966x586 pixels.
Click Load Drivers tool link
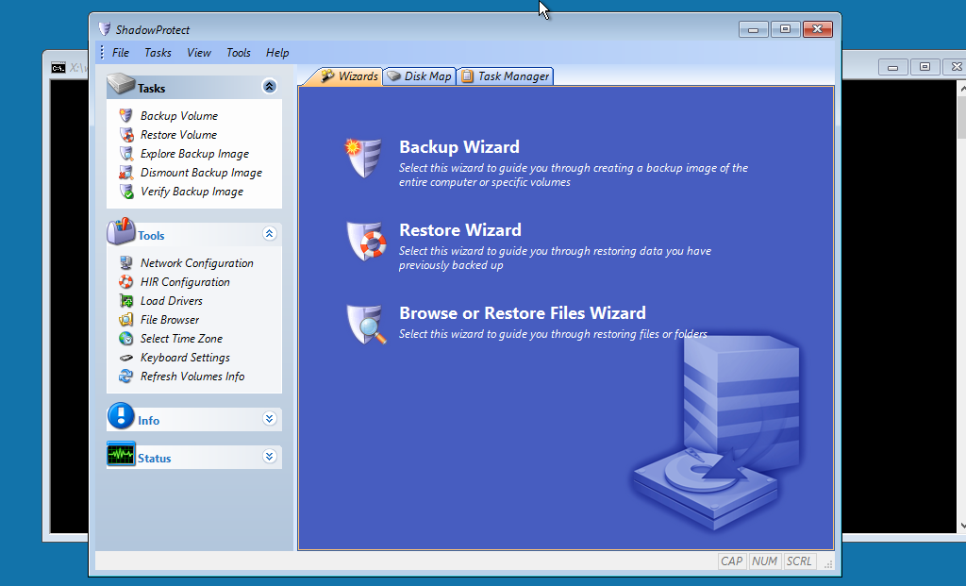(x=172, y=301)
